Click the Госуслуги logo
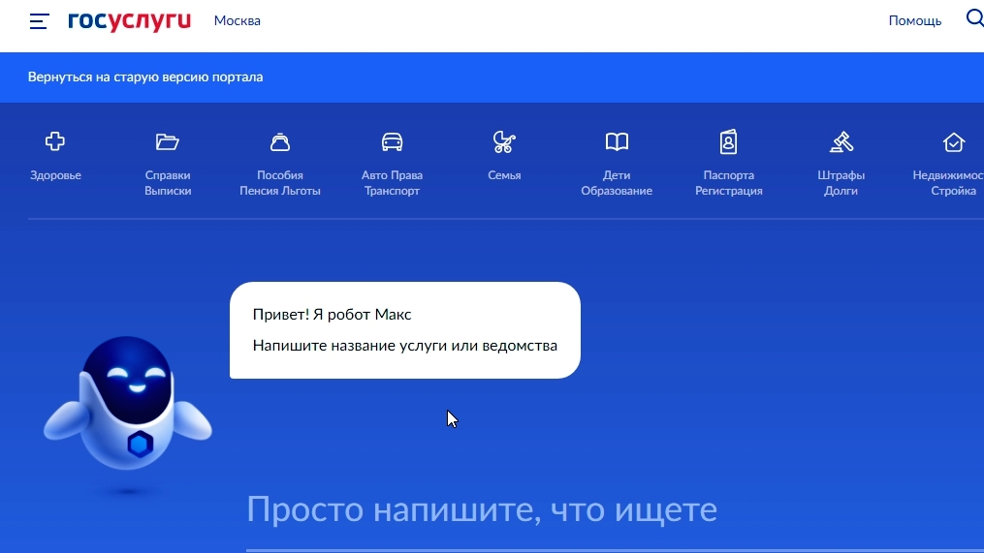Viewport: 984px width, 553px height. 129,21
